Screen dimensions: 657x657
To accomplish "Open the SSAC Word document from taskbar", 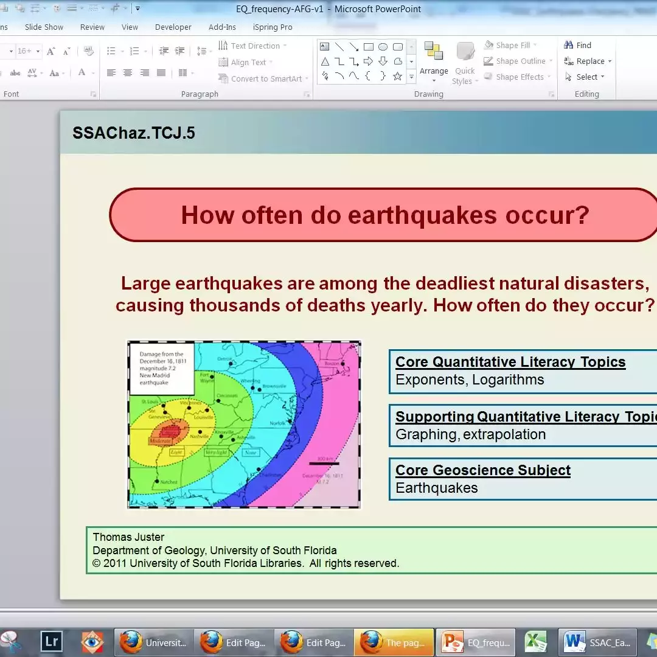I will (x=598, y=642).
